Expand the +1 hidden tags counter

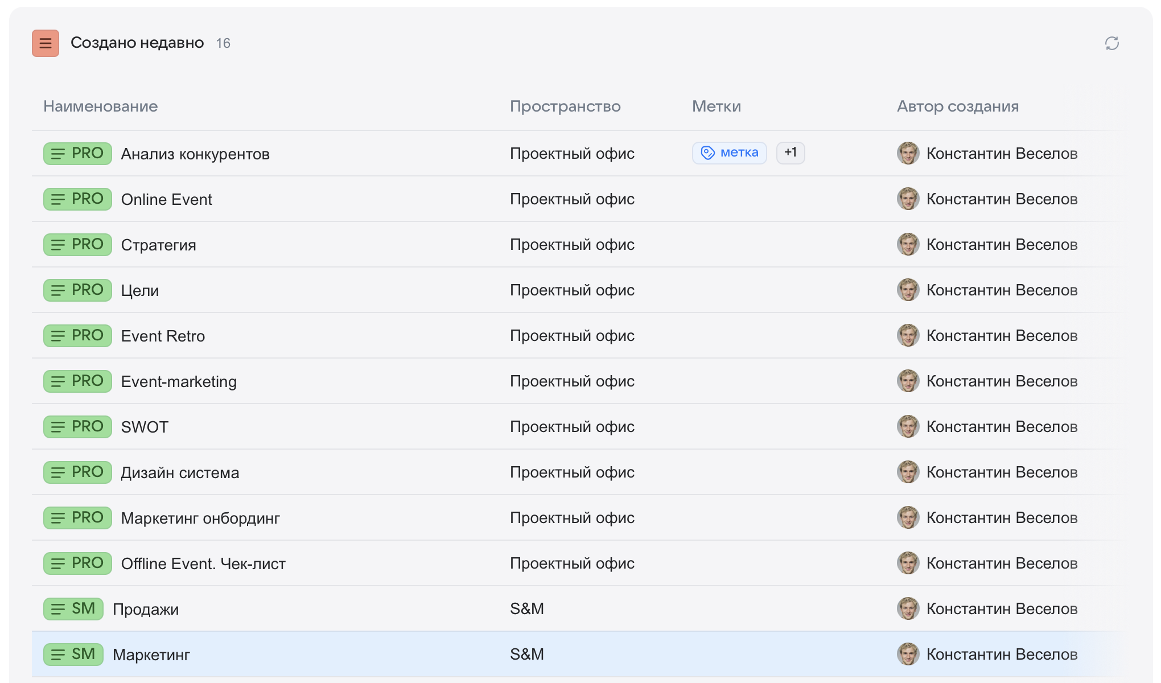coord(791,153)
